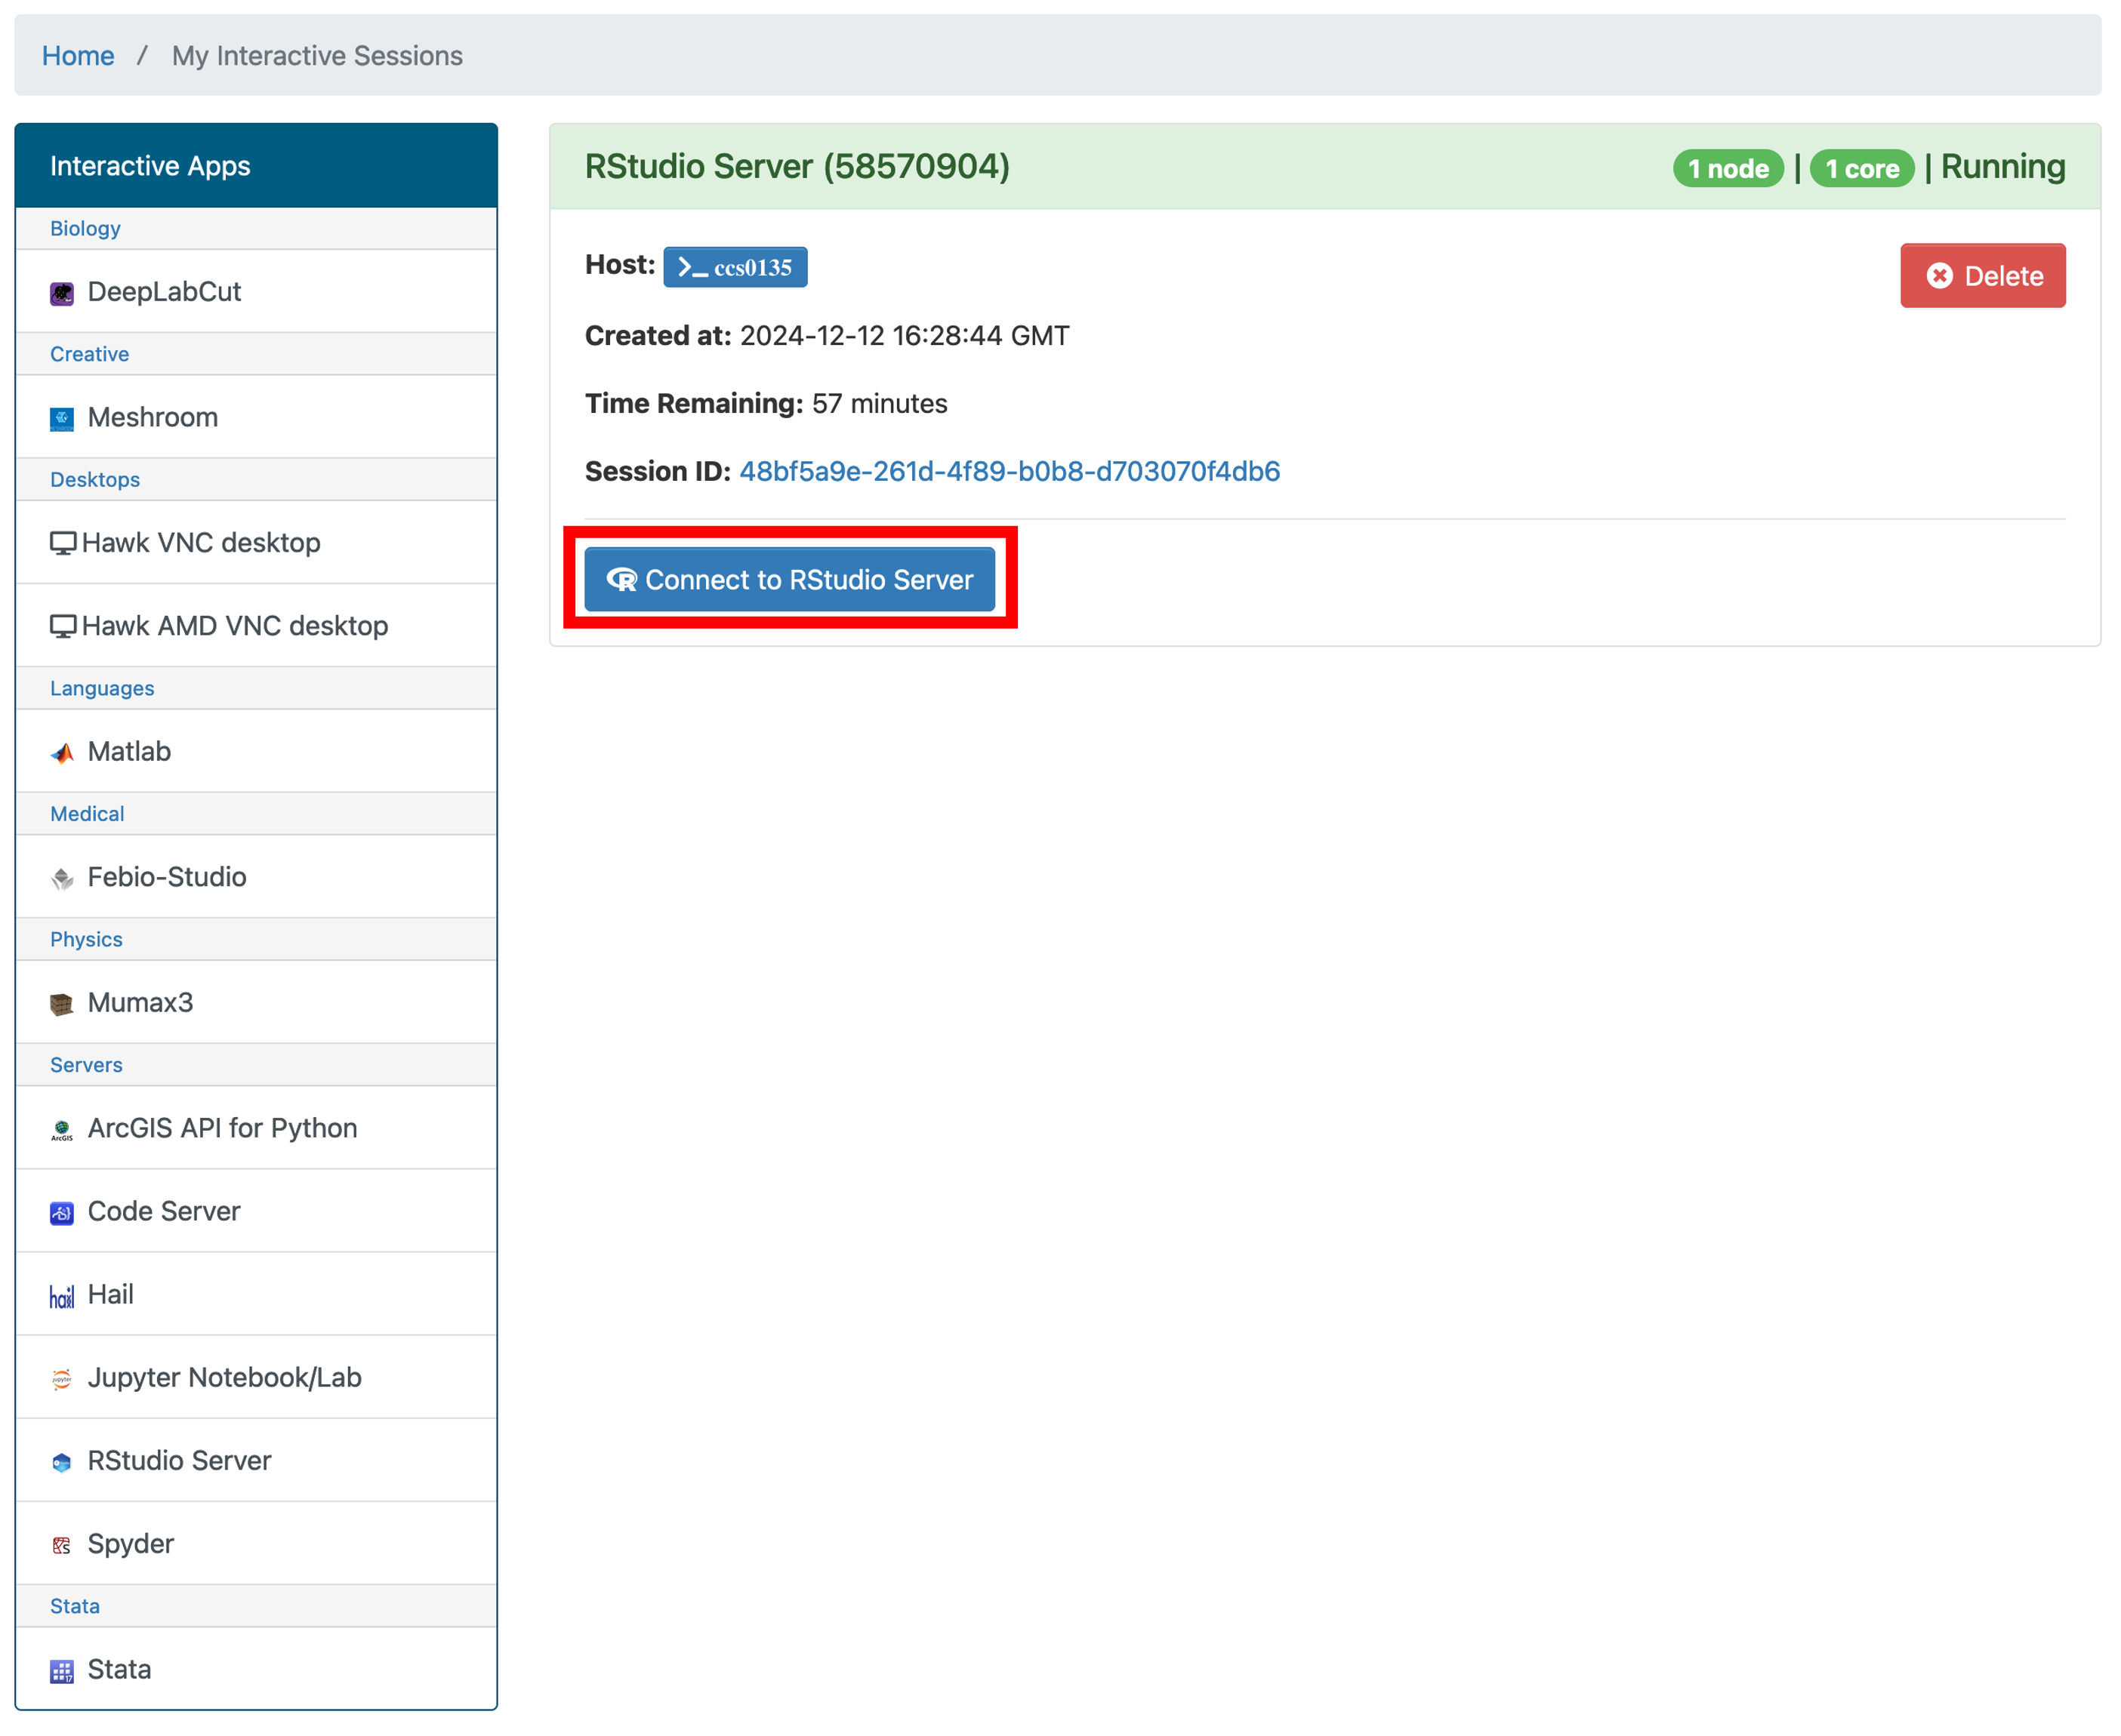The width and height of the screenshot is (2121, 1736).
Task: Click the Meshroom app icon
Action: (62, 419)
